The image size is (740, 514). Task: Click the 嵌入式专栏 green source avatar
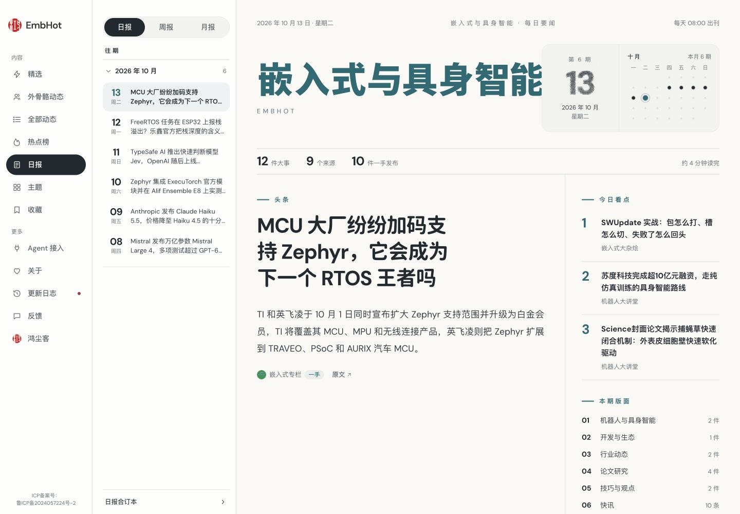[262, 375]
